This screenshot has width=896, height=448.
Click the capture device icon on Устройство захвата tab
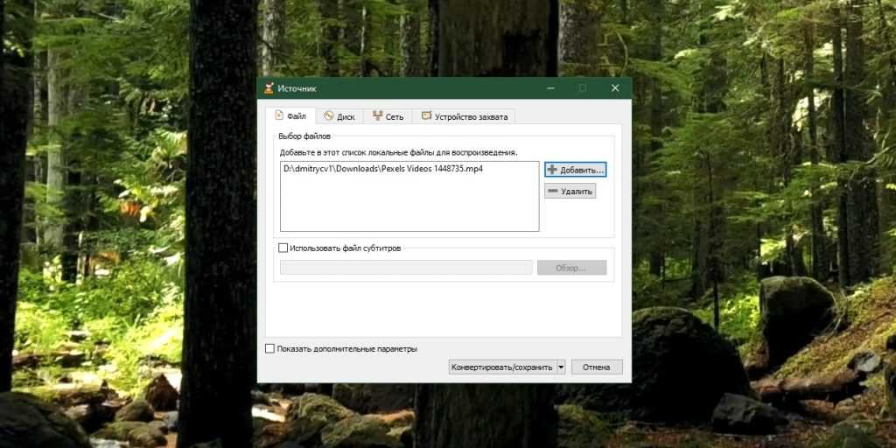[x=426, y=115]
